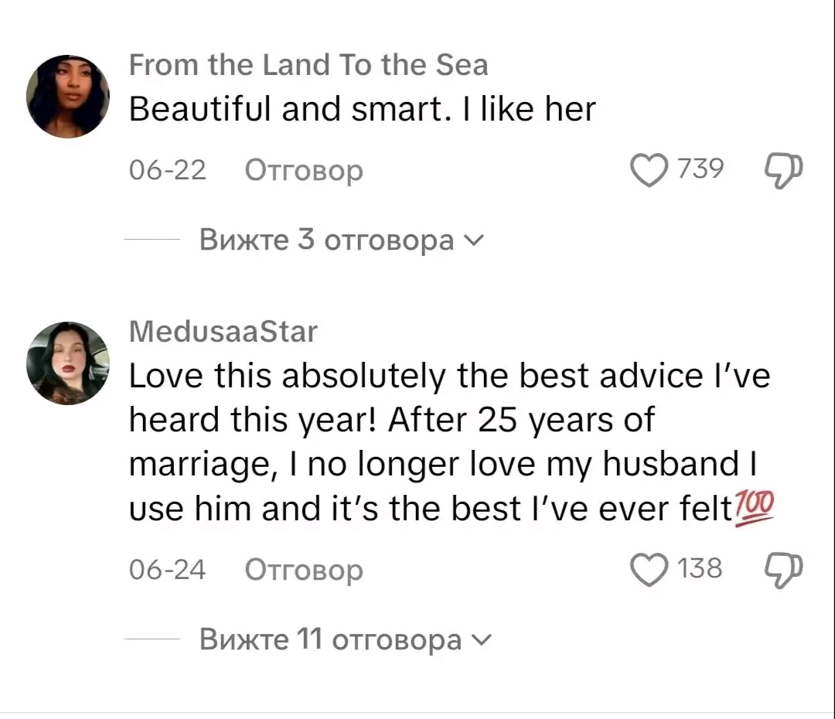Dislike the "Beautiful and smart" comment
This screenshot has height=719, width=835.
click(784, 169)
